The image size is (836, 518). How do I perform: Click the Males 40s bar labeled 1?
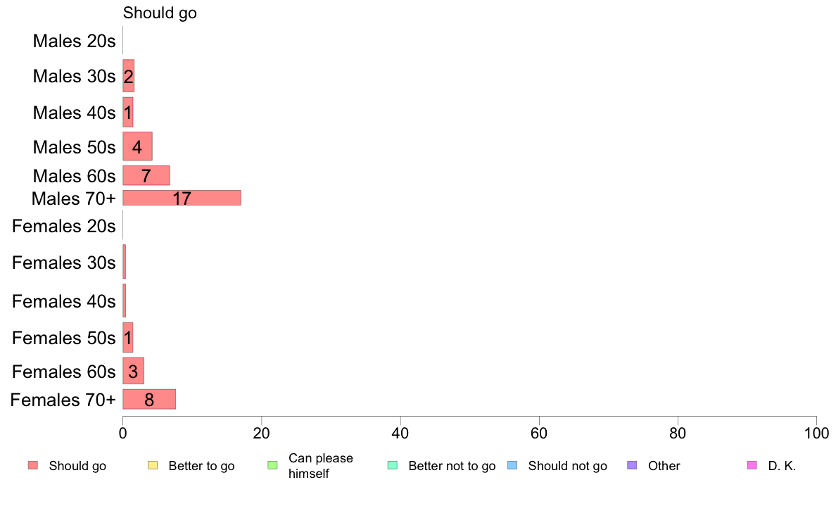point(128,112)
